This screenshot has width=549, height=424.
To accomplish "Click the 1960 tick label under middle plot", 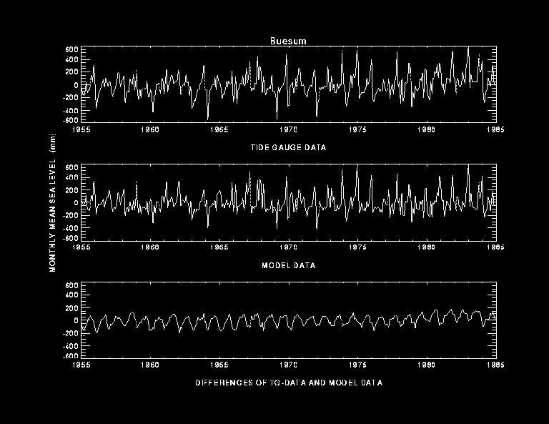I will pos(151,247).
